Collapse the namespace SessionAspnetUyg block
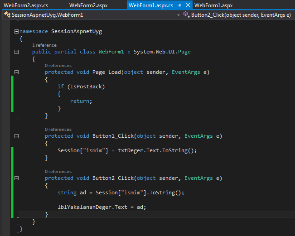This screenshot has width=295, height=236. [x=17, y=31]
